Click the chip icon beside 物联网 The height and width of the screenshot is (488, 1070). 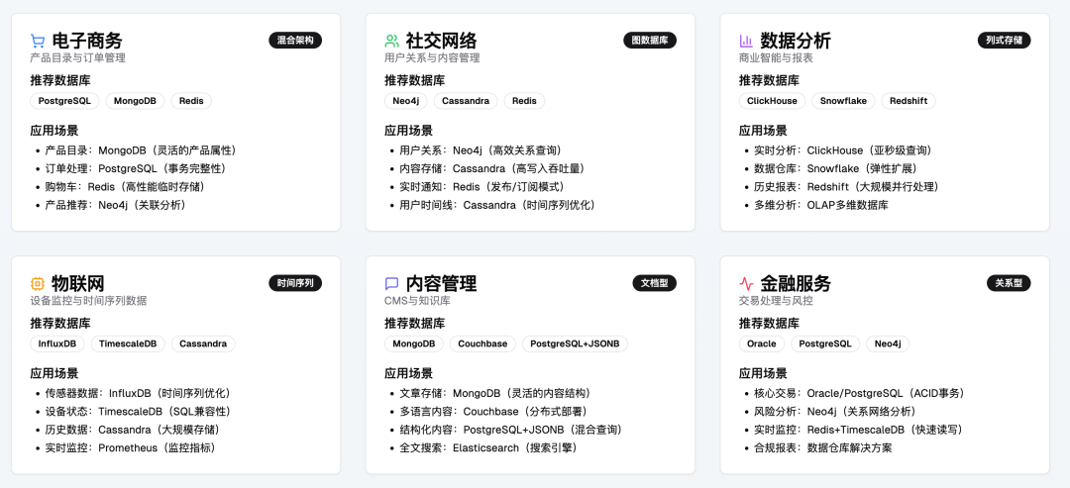[38, 283]
